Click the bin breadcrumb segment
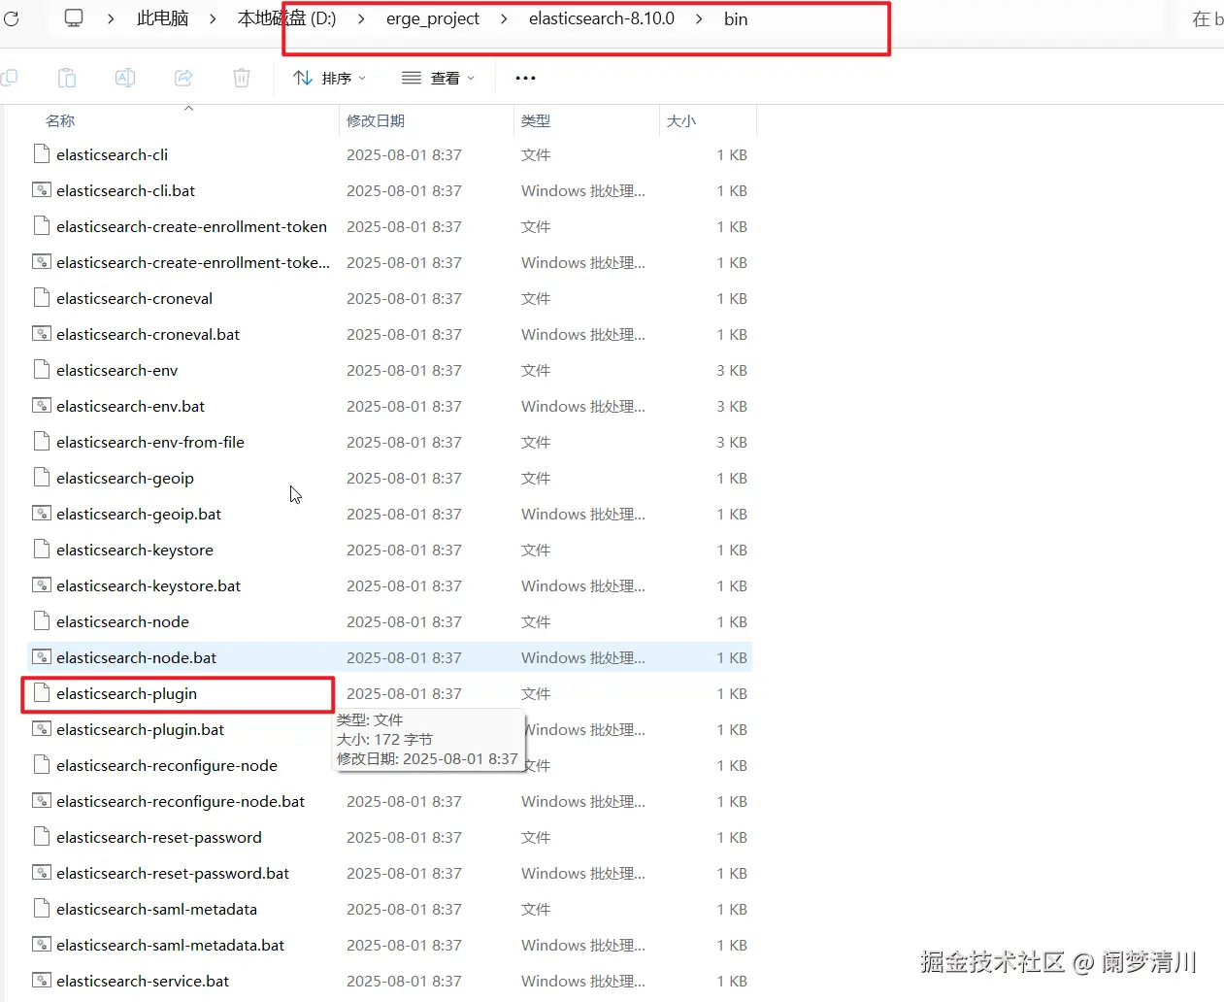The width and height of the screenshot is (1224, 1002). pos(736,18)
